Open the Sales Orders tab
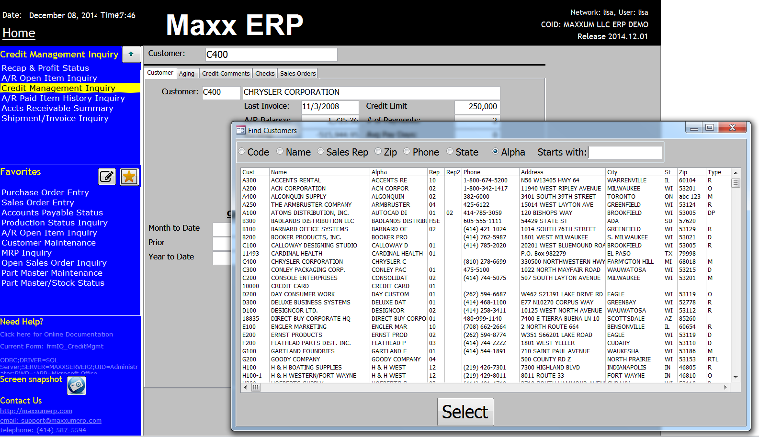 tap(298, 73)
